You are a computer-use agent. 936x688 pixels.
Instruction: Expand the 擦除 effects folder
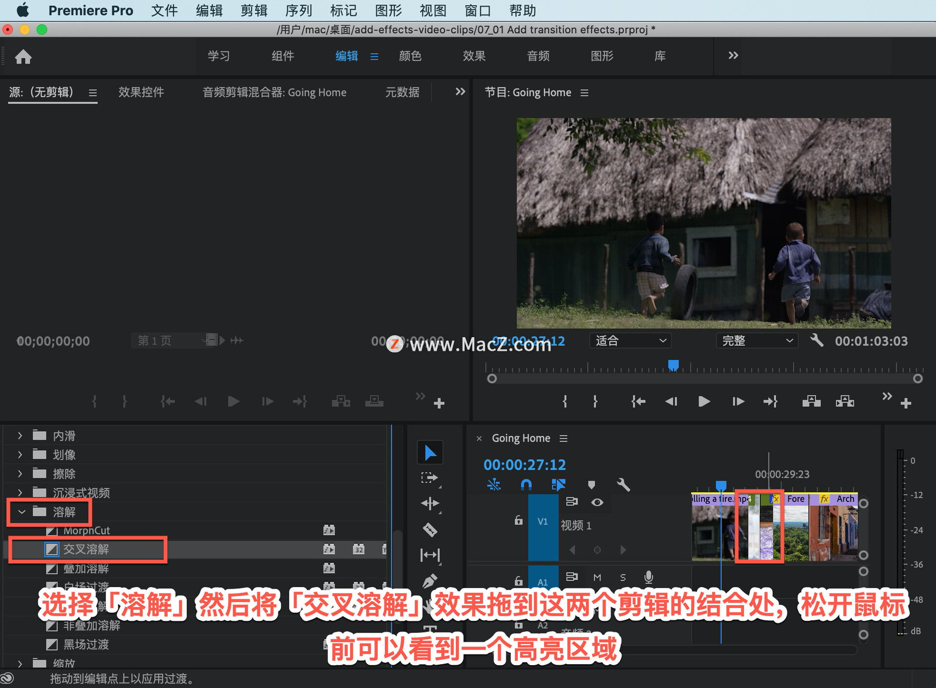point(20,473)
